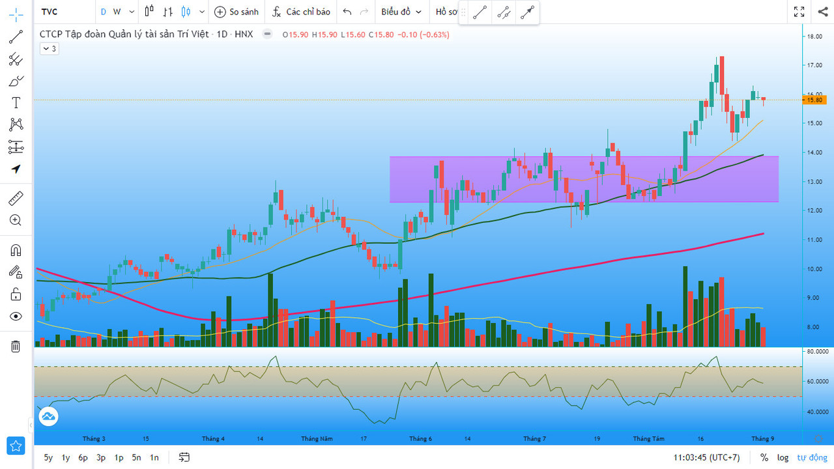The image size is (834, 469).
Task: Expand the chart style dropdown arrow
Action: [x=202, y=12]
